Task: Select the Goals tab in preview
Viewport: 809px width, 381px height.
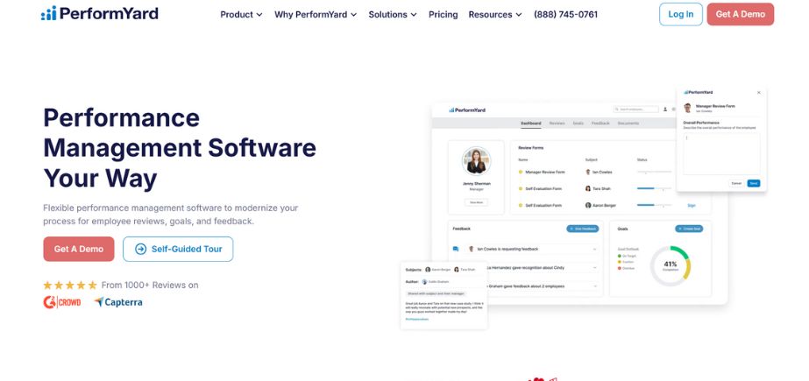Action: (578, 123)
